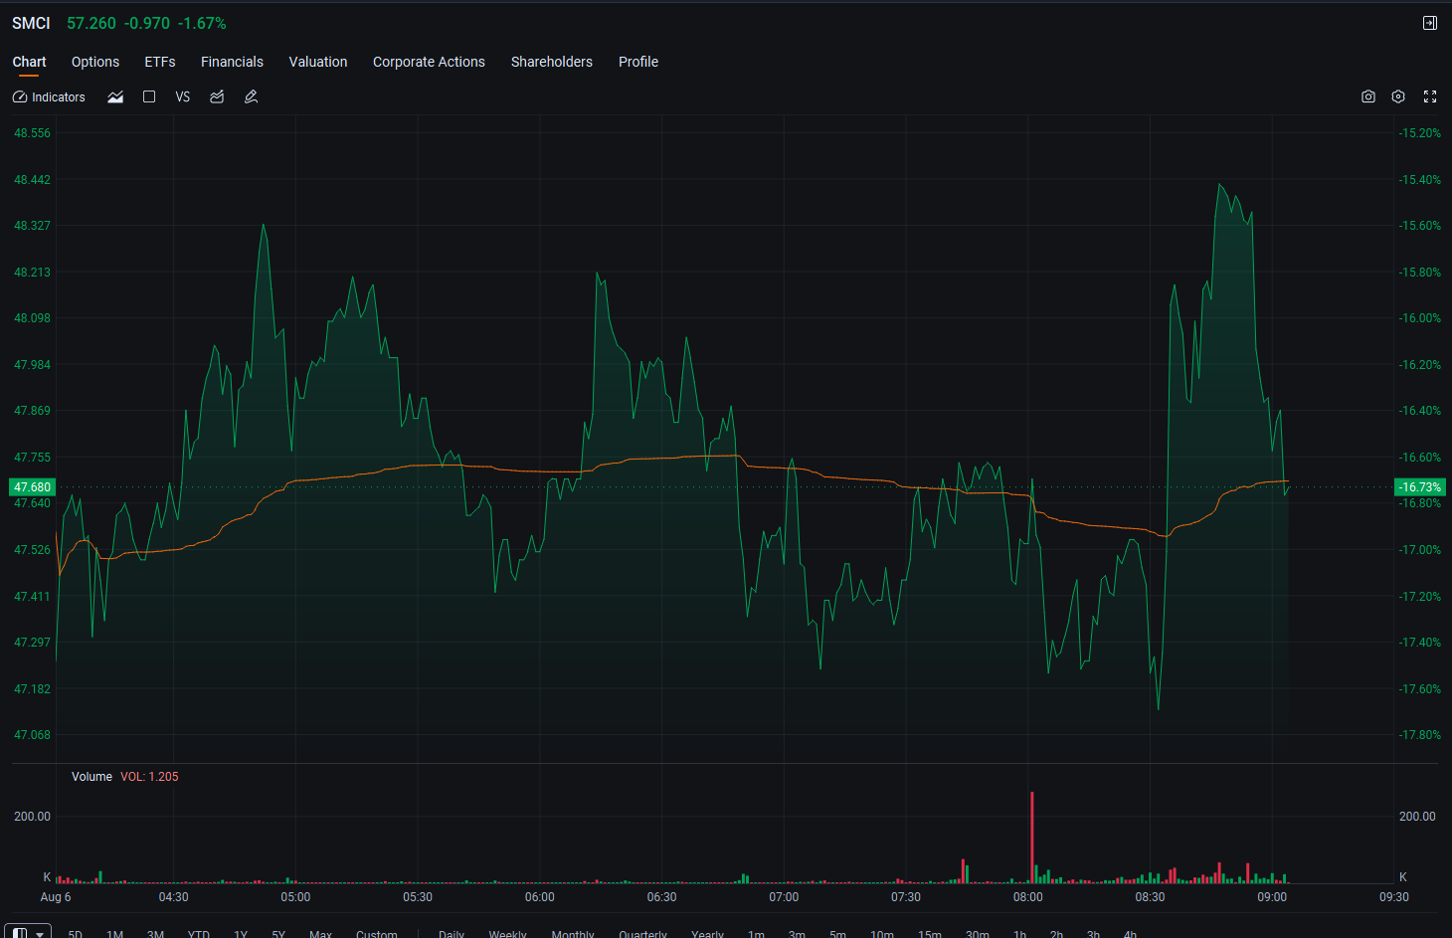Image resolution: width=1452 pixels, height=938 pixels.
Task: Toggle the square box icon in toolbar
Action: click(149, 97)
